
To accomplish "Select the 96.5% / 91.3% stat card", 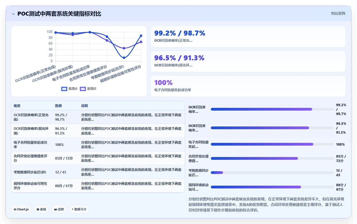I will click(x=248, y=61).
